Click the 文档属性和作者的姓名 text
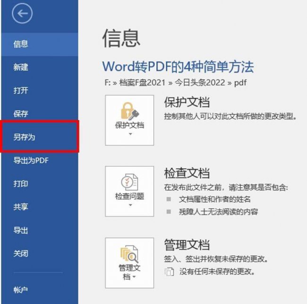The image size is (307, 304). pyautogui.click(x=215, y=200)
